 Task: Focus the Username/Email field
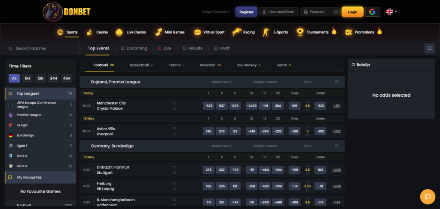(278, 12)
